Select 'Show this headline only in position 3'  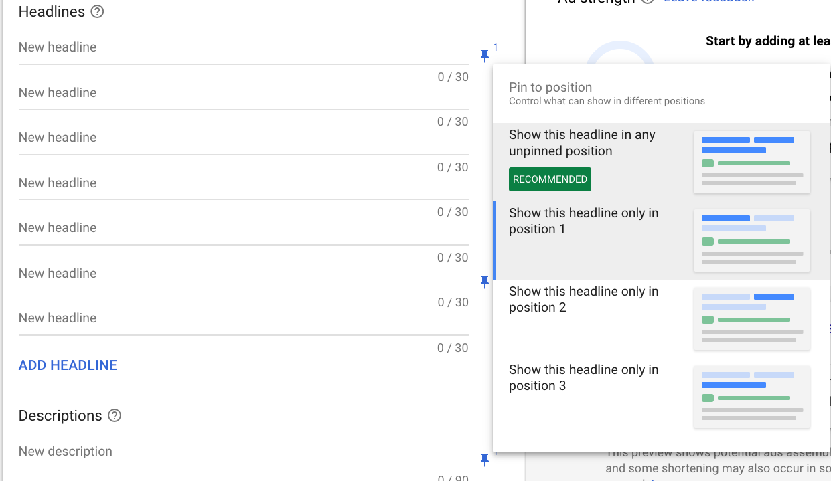[x=583, y=377]
